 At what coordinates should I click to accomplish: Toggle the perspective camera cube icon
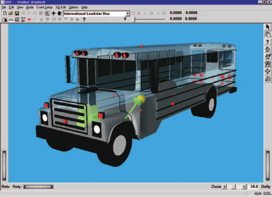coord(268,79)
